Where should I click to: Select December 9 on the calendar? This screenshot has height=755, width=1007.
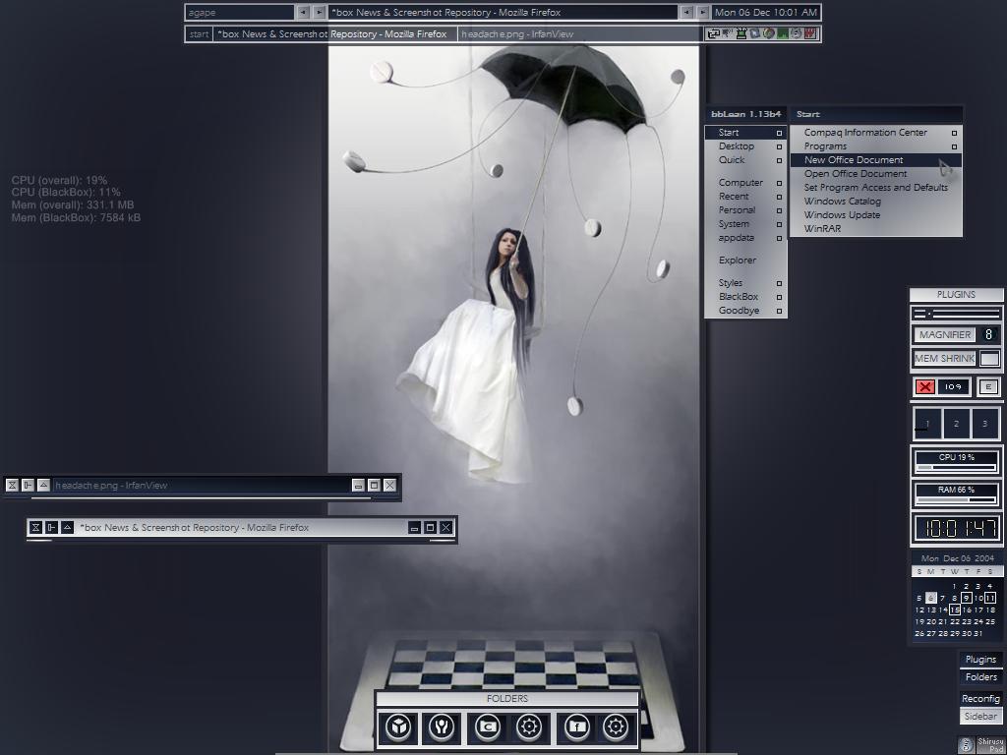(x=966, y=598)
